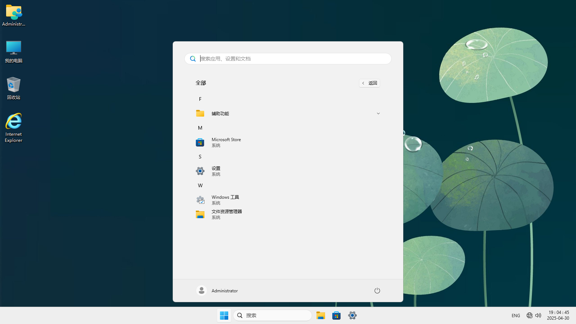Click the Start menu search input field
Screen dimensions: 576x324
point(288,59)
